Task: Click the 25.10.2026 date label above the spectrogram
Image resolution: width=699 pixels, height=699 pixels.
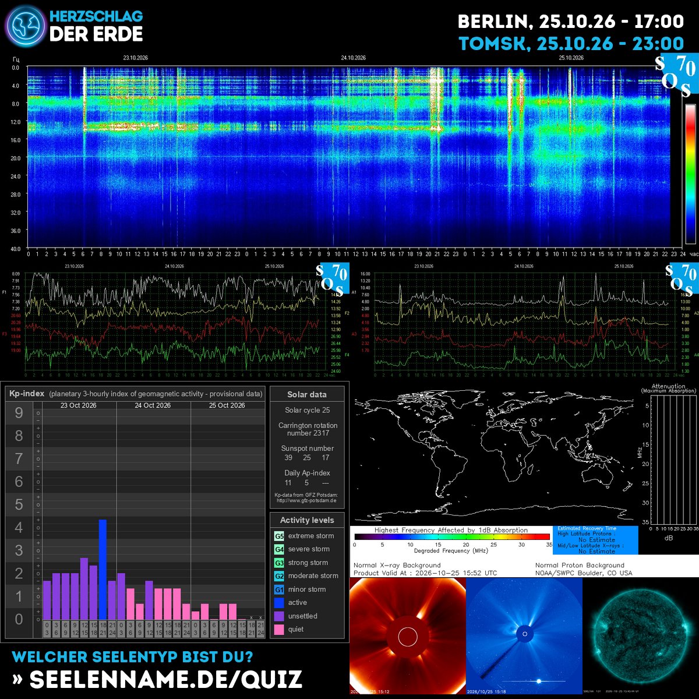Action: point(571,58)
